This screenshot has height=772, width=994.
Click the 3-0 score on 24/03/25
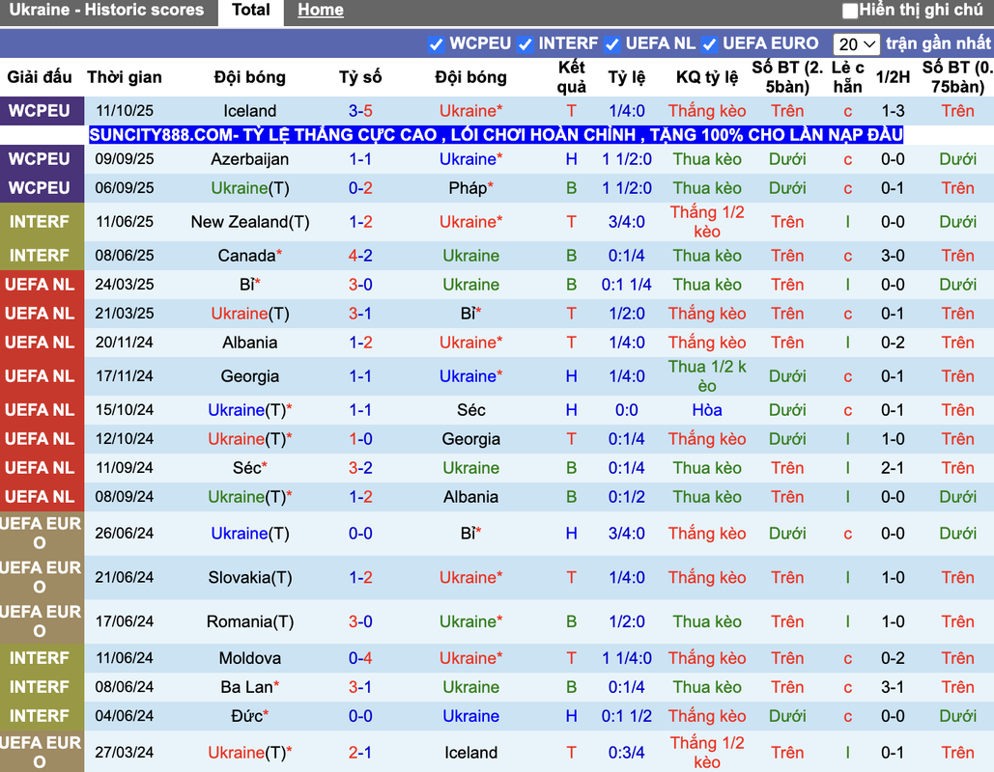[x=360, y=285]
